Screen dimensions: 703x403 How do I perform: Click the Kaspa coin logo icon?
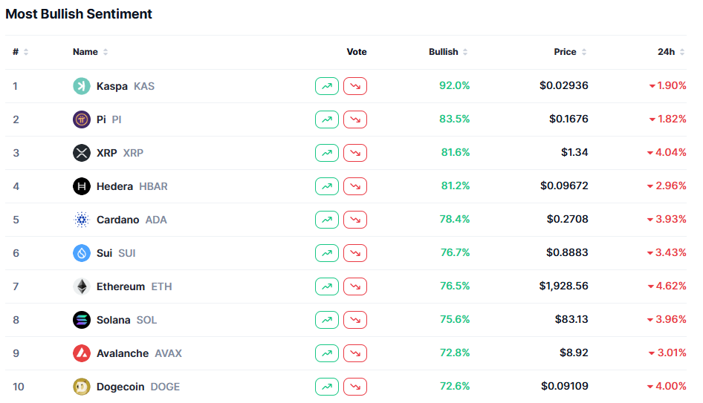[x=82, y=86]
